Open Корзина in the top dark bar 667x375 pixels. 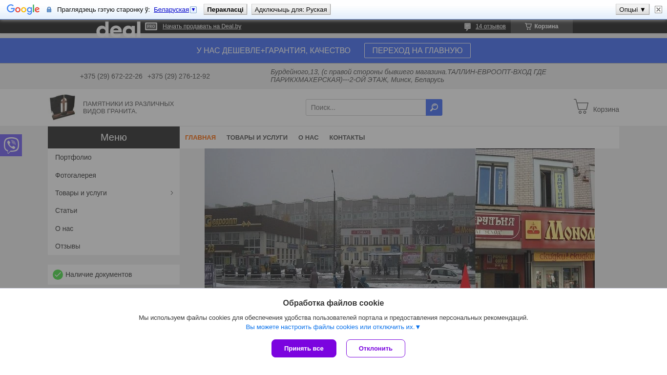pos(542,26)
